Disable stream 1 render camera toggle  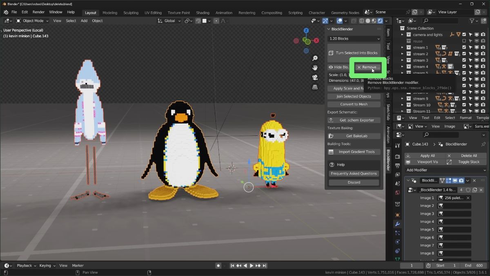click(x=483, y=47)
